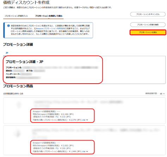Expand the chevron beside the ¥1,949 promotion price

(x=87, y=151)
